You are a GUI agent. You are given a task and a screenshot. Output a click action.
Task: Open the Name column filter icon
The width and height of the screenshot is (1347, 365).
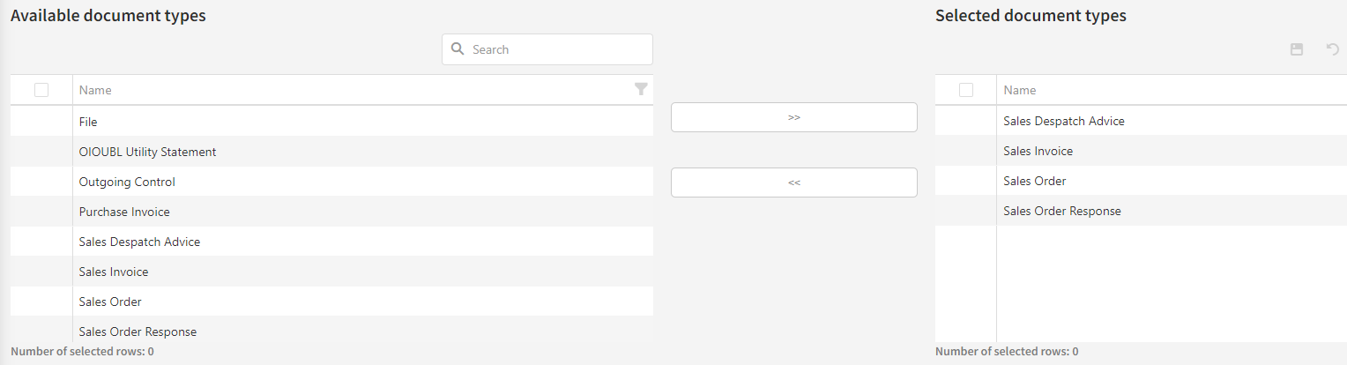(641, 89)
